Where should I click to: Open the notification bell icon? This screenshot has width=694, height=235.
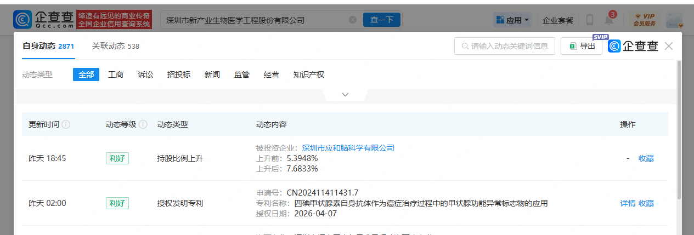point(609,20)
